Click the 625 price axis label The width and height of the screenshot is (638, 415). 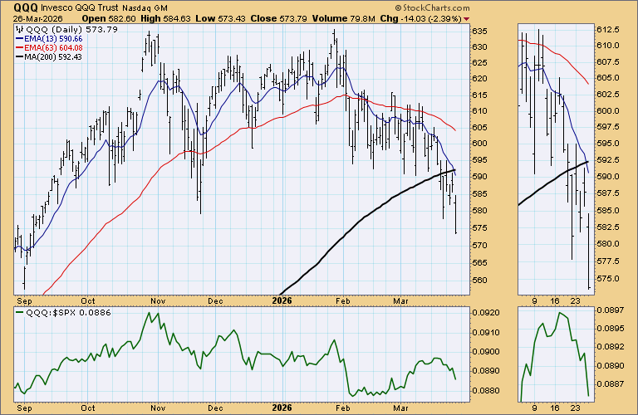(479, 62)
